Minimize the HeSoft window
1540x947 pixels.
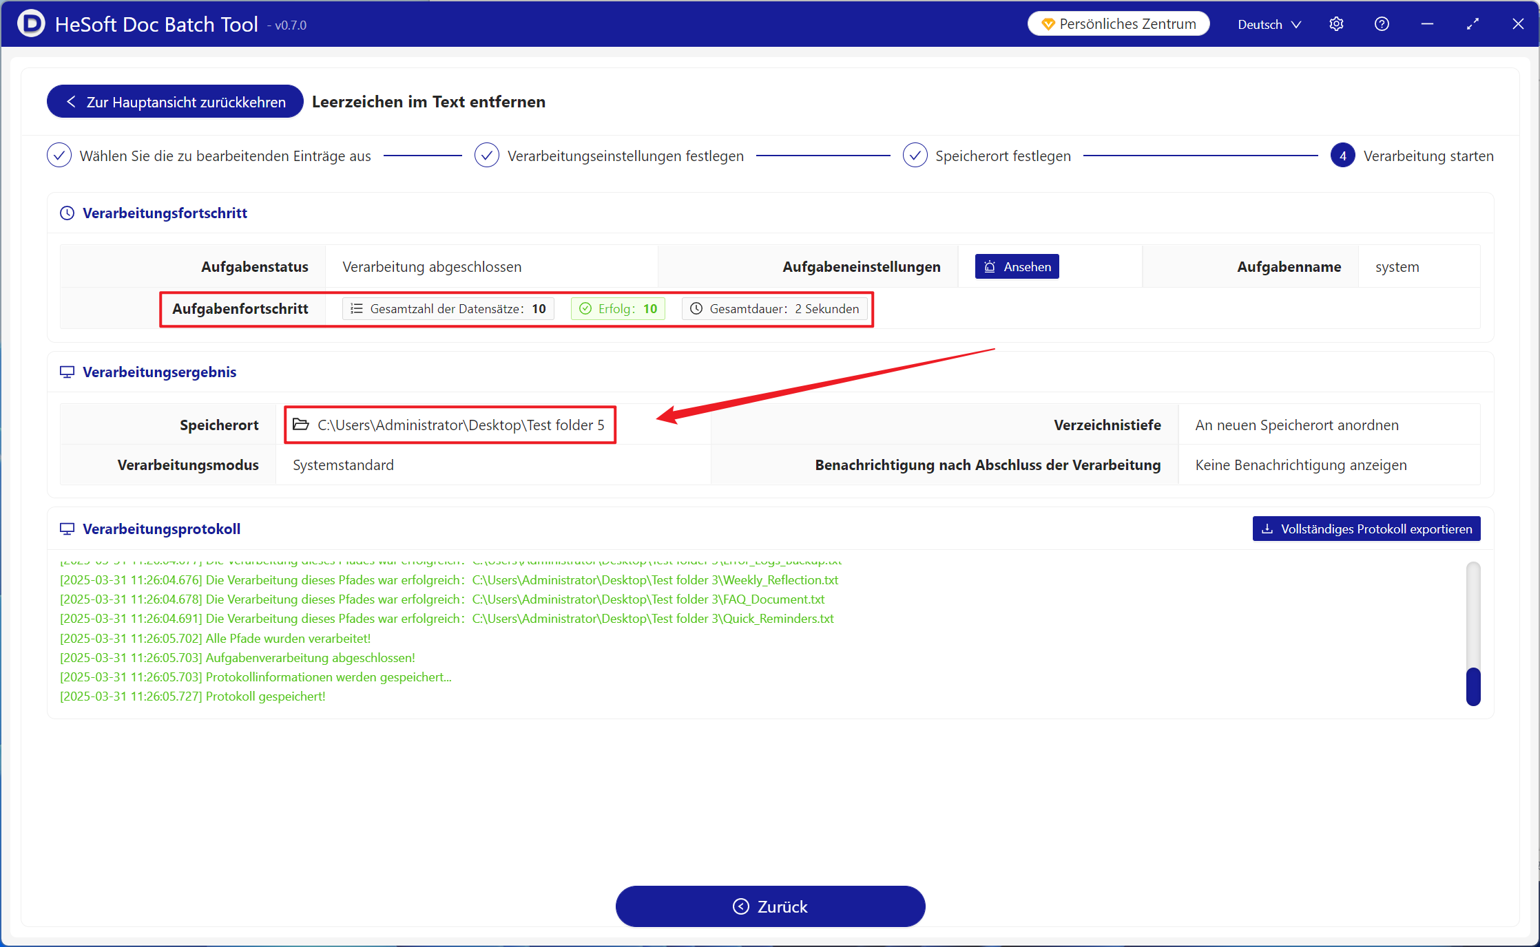pos(1427,24)
